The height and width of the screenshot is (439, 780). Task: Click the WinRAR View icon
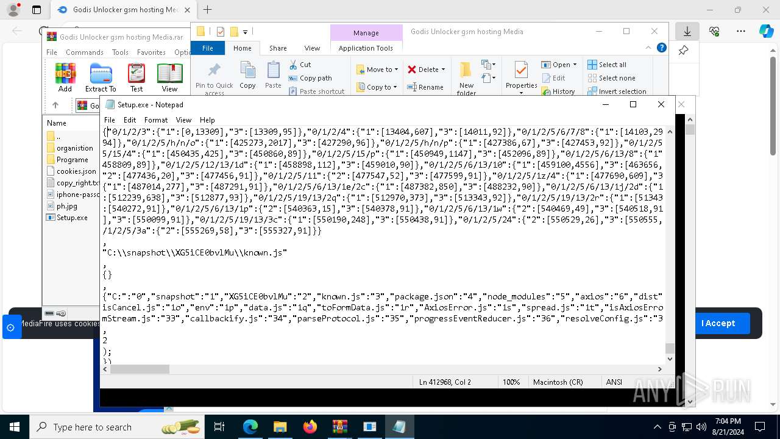click(169, 77)
